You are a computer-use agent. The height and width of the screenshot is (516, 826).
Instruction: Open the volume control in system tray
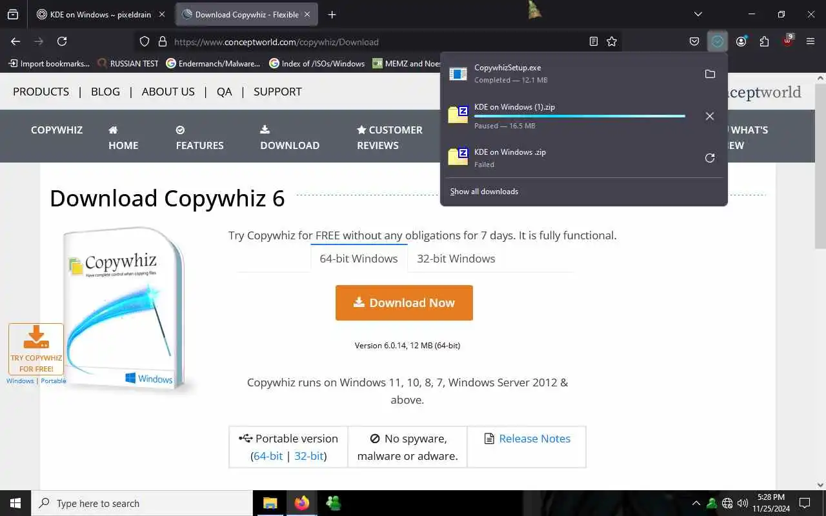[x=743, y=503]
